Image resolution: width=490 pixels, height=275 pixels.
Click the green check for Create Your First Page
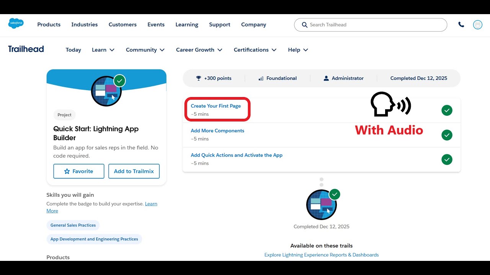447,110
